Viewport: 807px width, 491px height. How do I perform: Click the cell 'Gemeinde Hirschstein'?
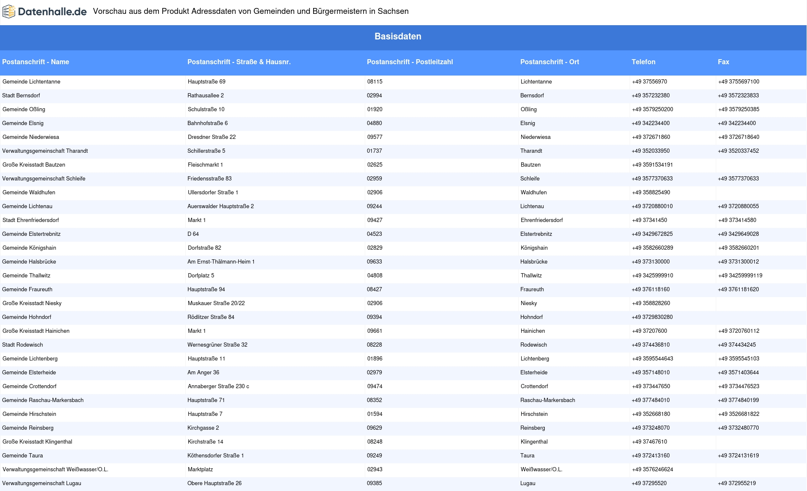pos(29,414)
